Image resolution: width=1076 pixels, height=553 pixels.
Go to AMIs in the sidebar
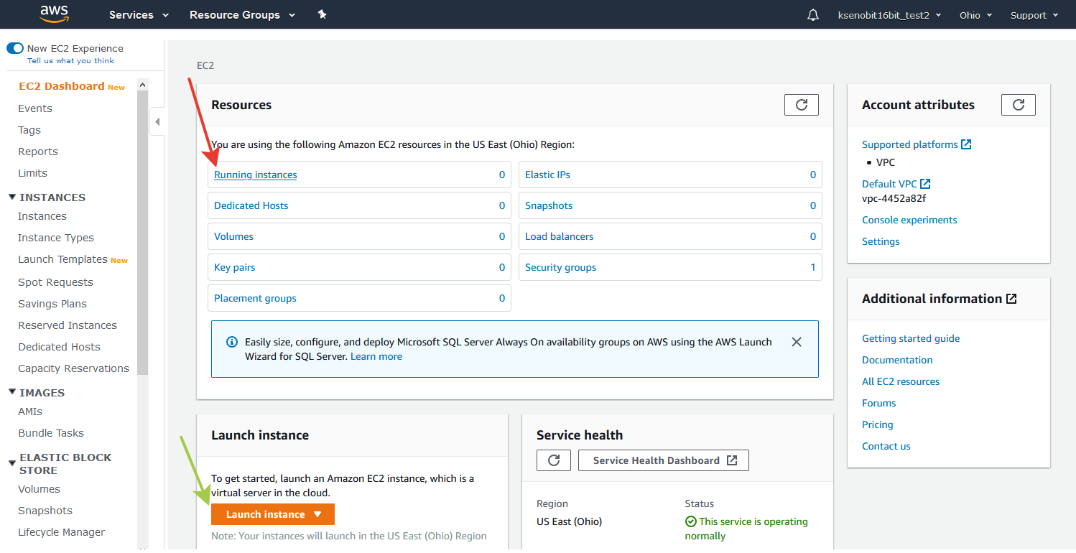tap(30, 412)
